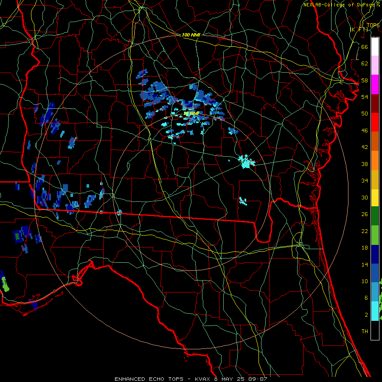Click the 22 legend value

pyautogui.click(x=365, y=231)
